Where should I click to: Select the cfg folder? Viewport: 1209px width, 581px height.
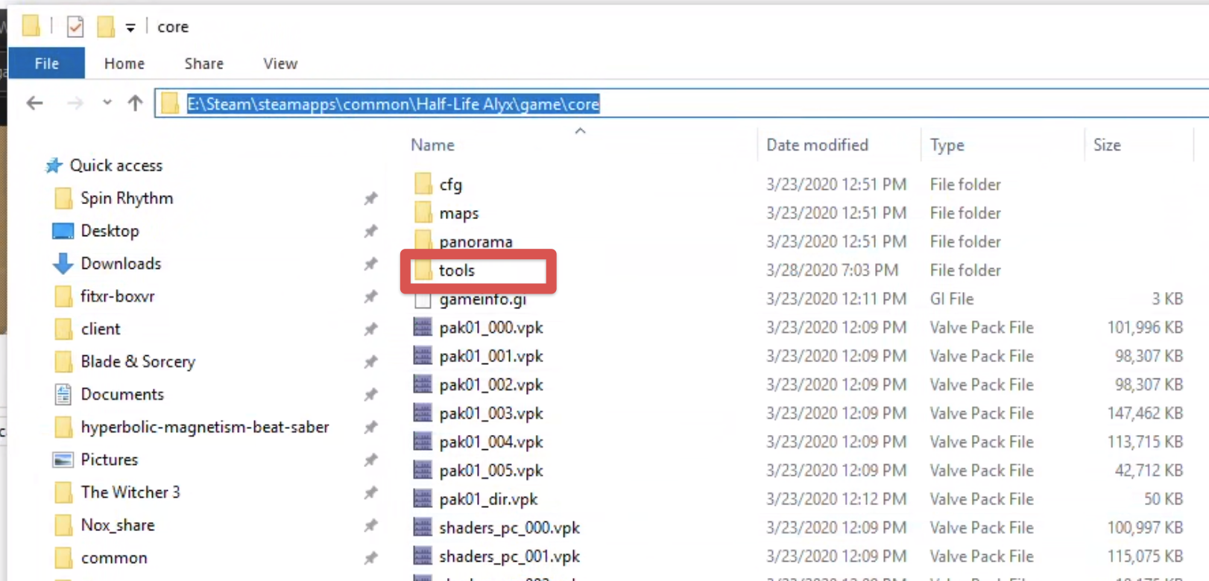click(450, 184)
